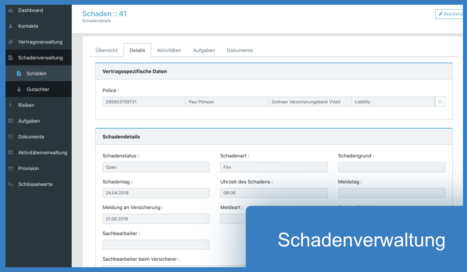Click the Gutachter person icon in submenu
The width and height of the screenshot is (467, 272).
[19, 89]
